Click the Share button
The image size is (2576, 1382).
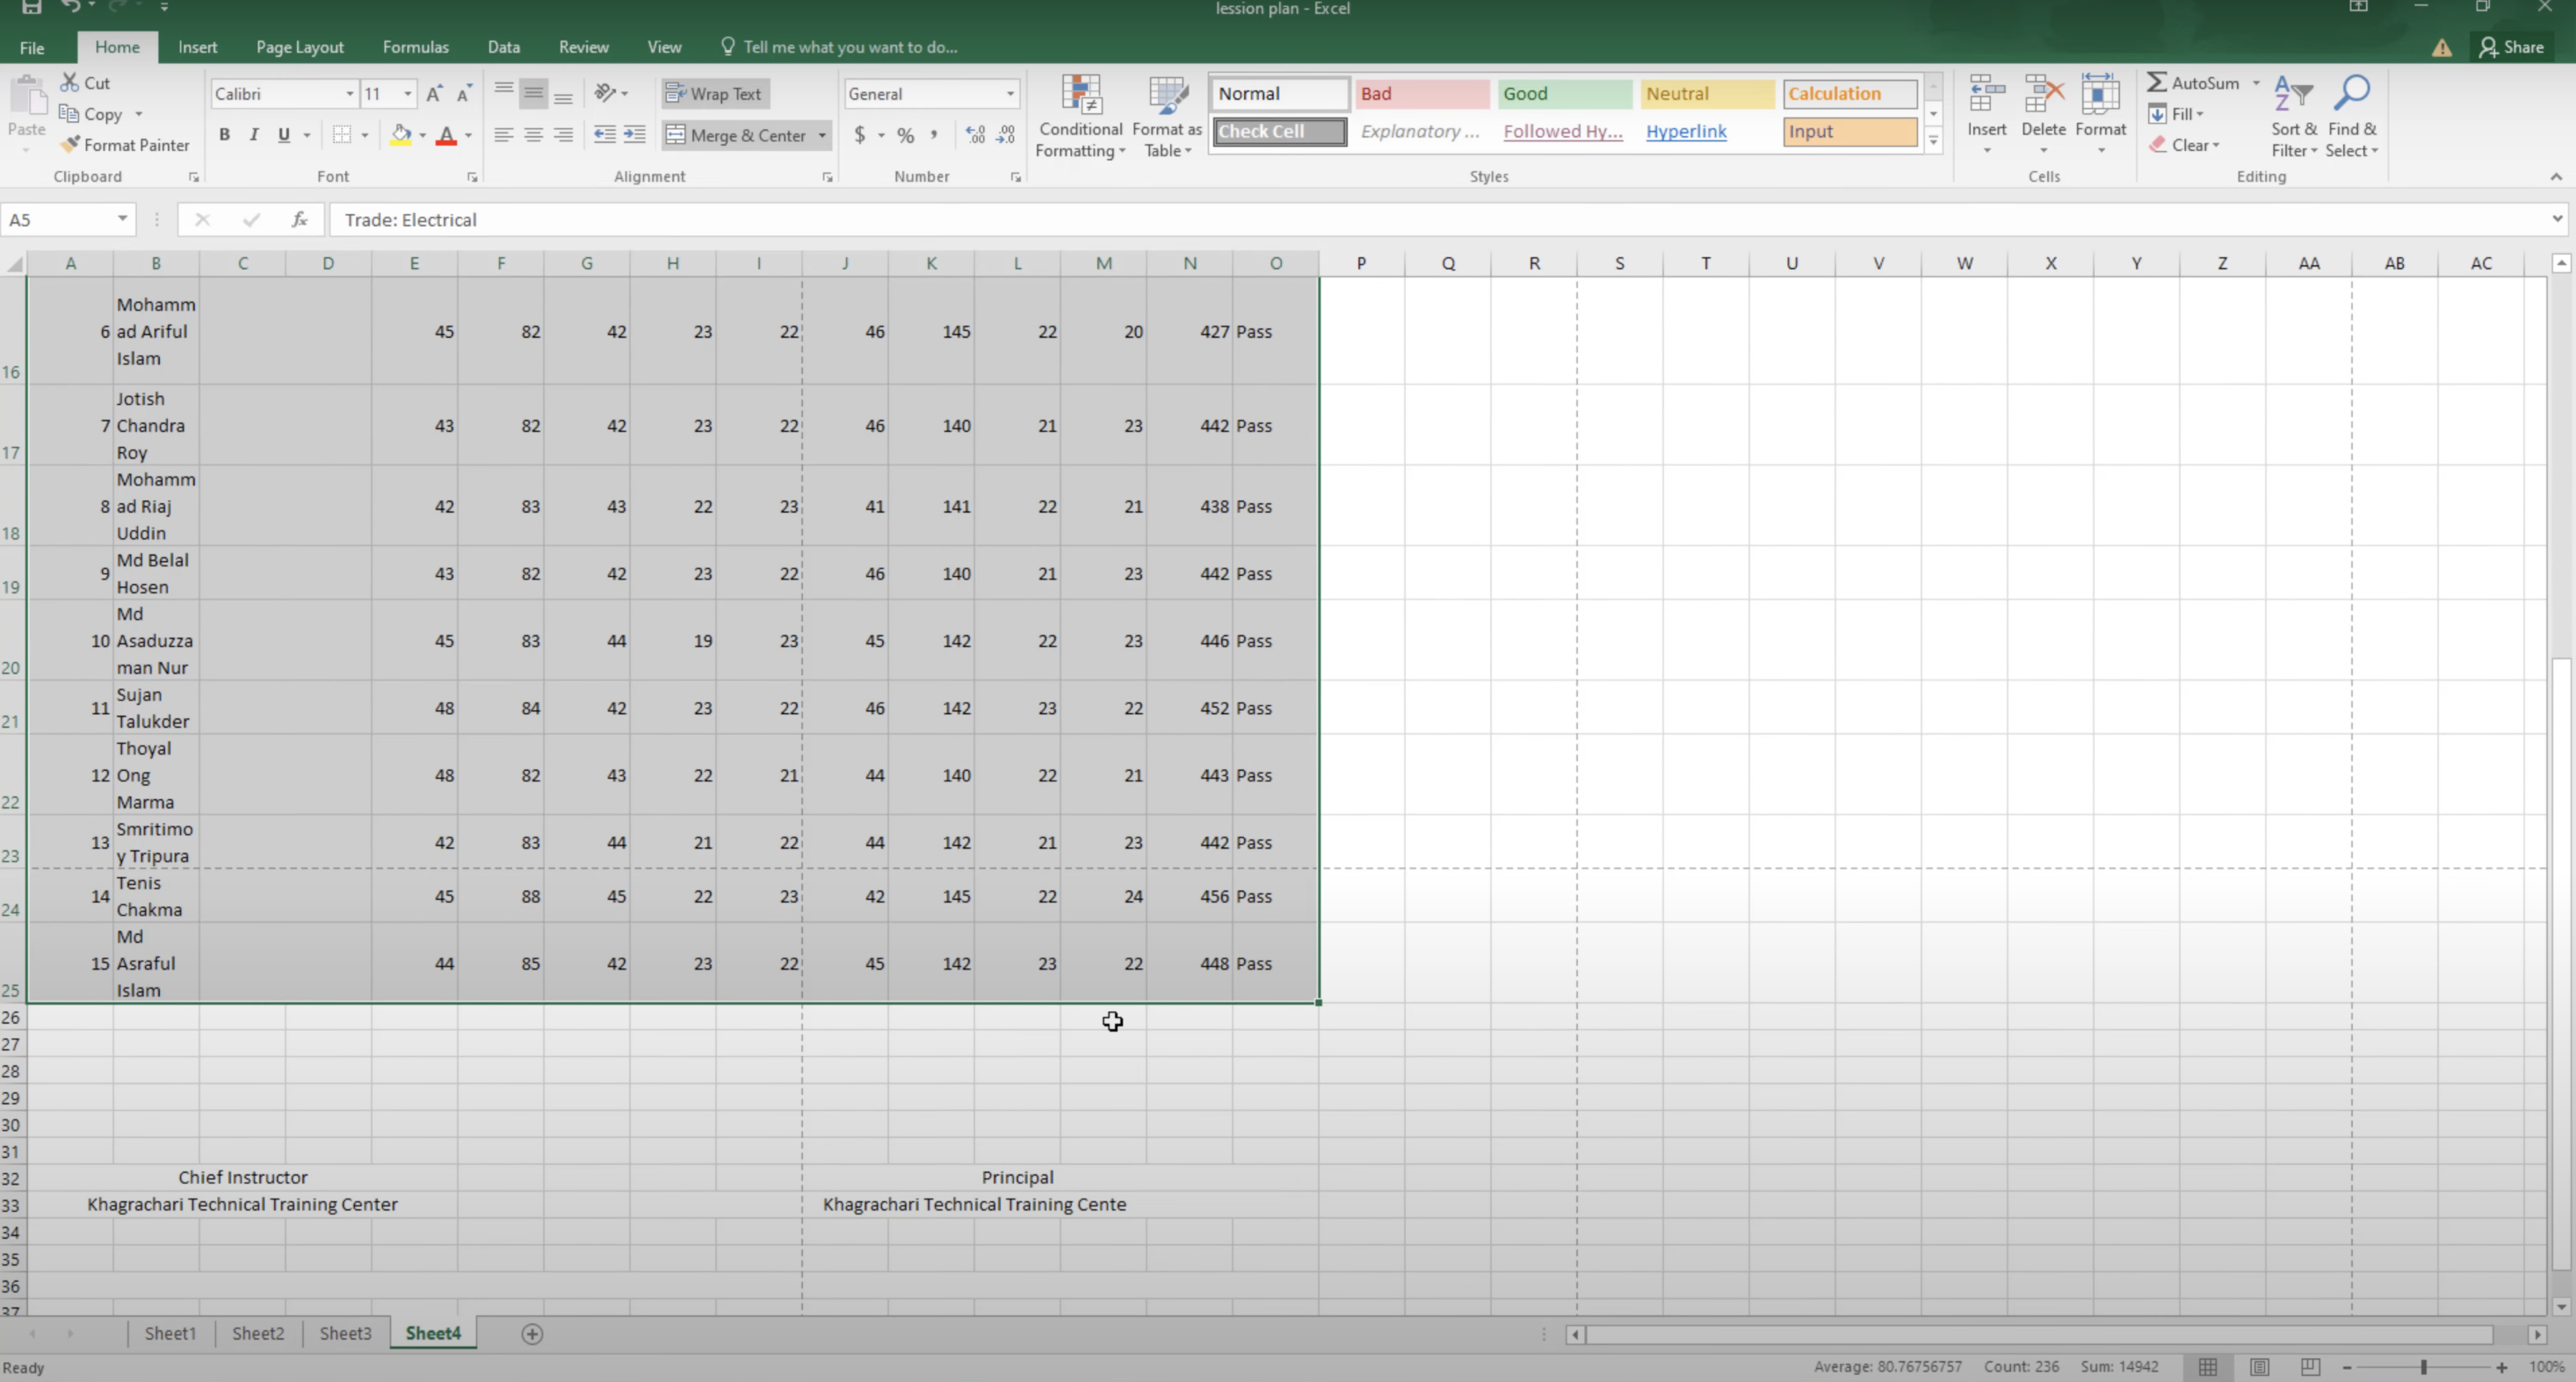click(x=2511, y=47)
